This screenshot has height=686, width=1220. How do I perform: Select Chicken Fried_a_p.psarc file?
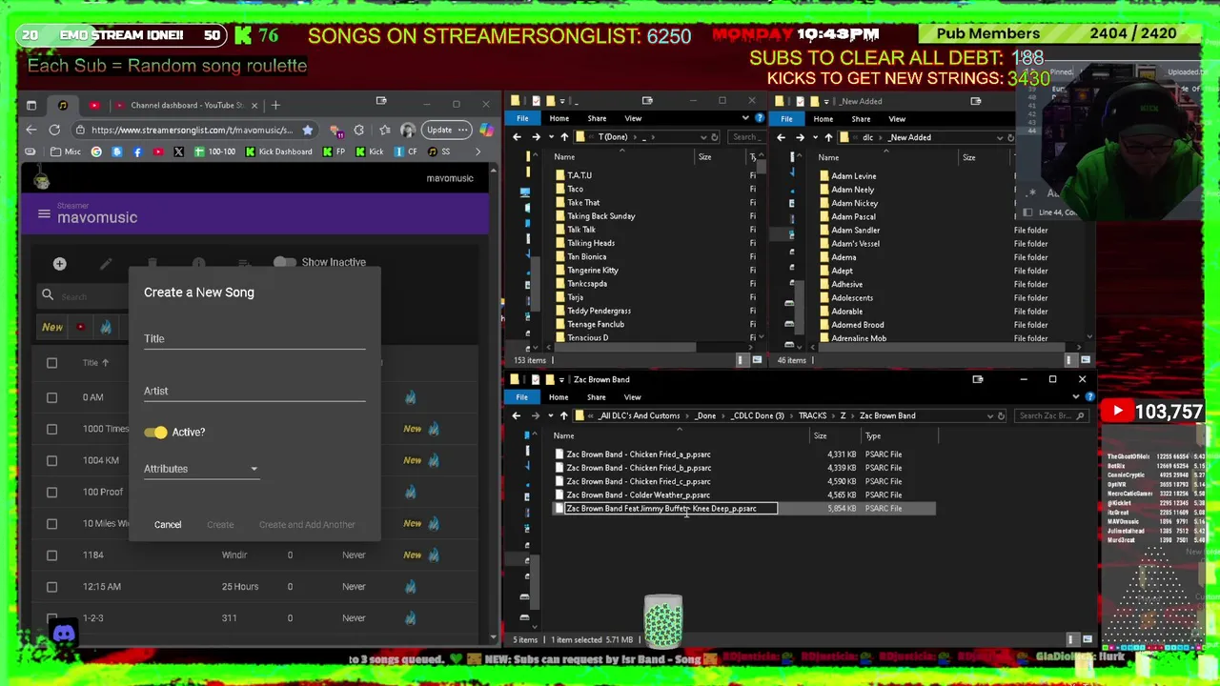coord(639,454)
